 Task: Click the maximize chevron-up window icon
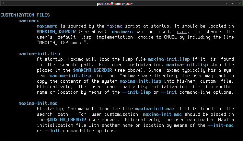233,3
